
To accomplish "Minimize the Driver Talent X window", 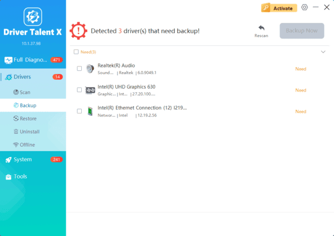I will (316, 7).
